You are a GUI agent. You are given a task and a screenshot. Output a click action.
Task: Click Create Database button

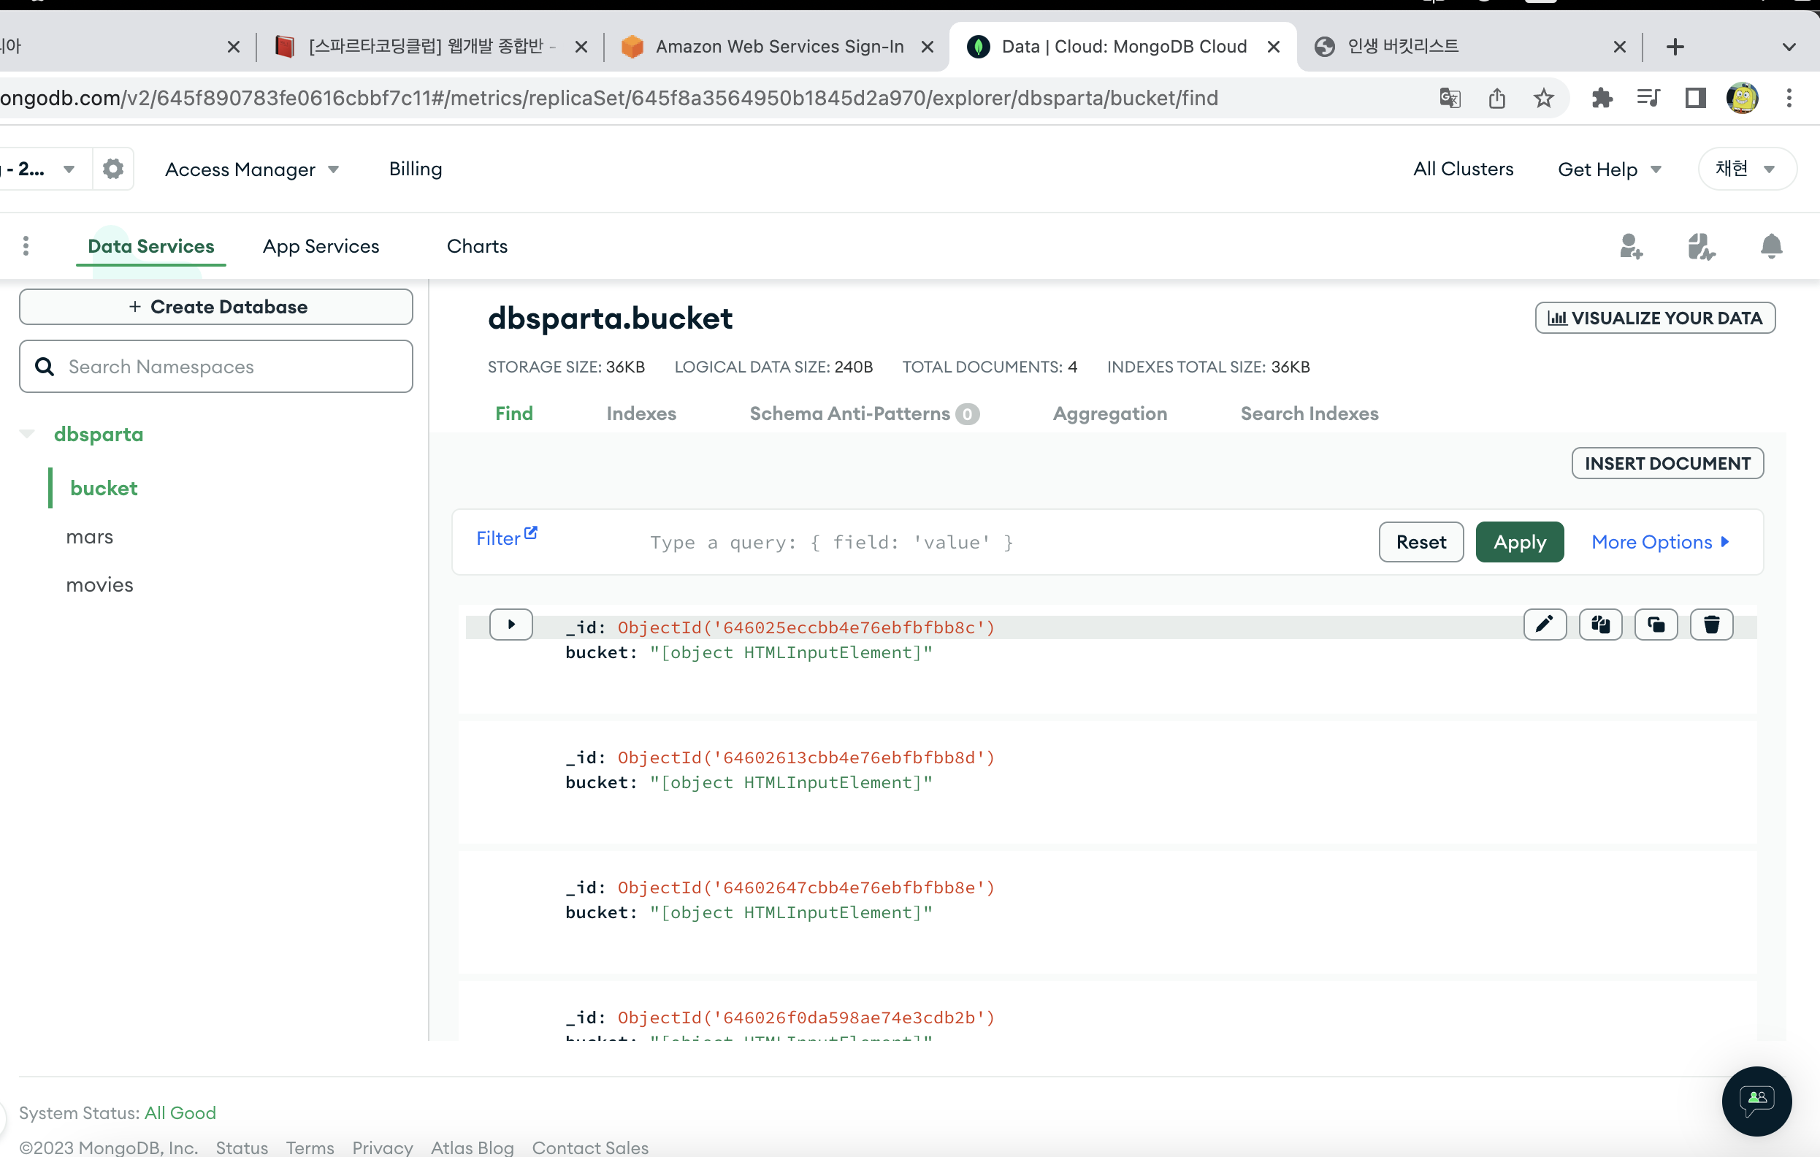pos(216,307)
